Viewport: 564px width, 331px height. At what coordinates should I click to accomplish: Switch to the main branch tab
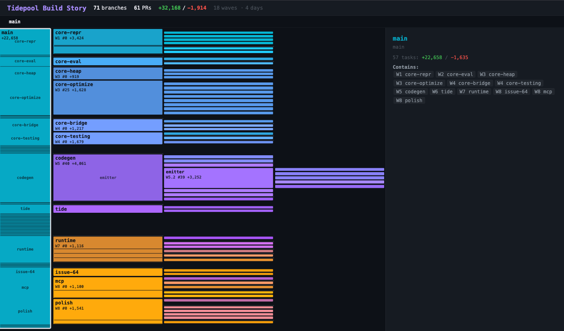[14, 21]
